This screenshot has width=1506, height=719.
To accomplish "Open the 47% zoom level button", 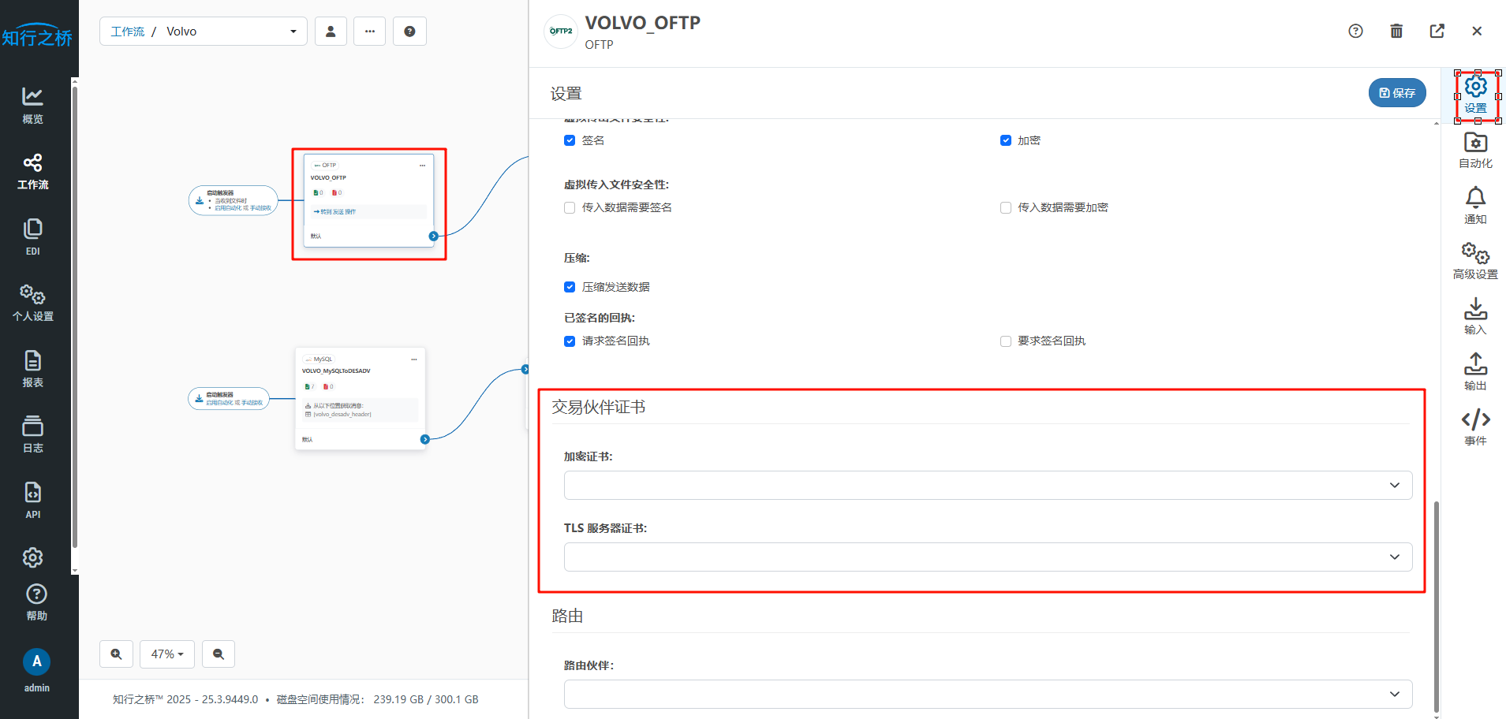I will [x=167, y=654].
